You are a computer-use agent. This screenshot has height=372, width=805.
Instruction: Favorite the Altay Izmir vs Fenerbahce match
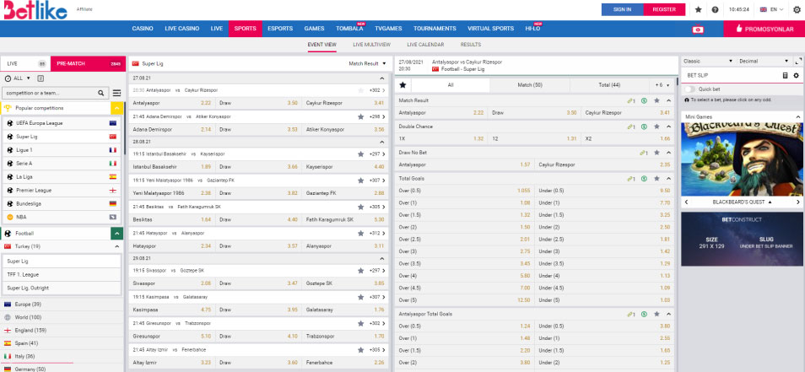tap(361, 349)
